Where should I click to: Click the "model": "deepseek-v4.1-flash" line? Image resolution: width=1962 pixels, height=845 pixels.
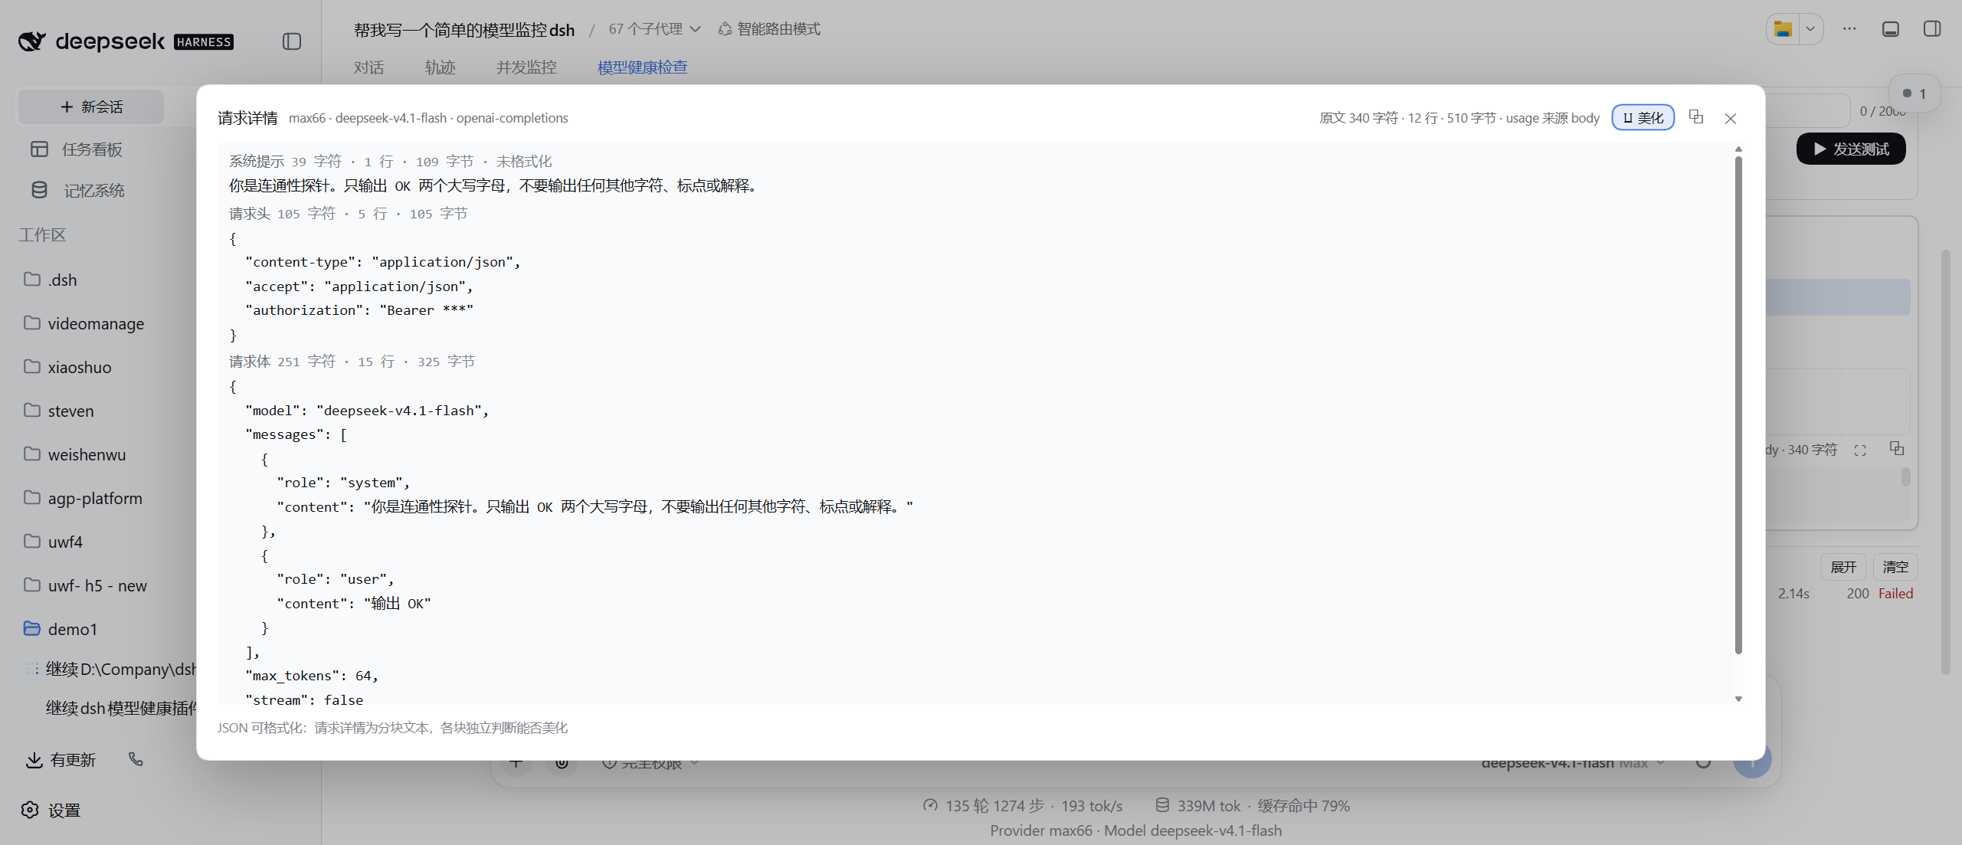coord(367,411)
